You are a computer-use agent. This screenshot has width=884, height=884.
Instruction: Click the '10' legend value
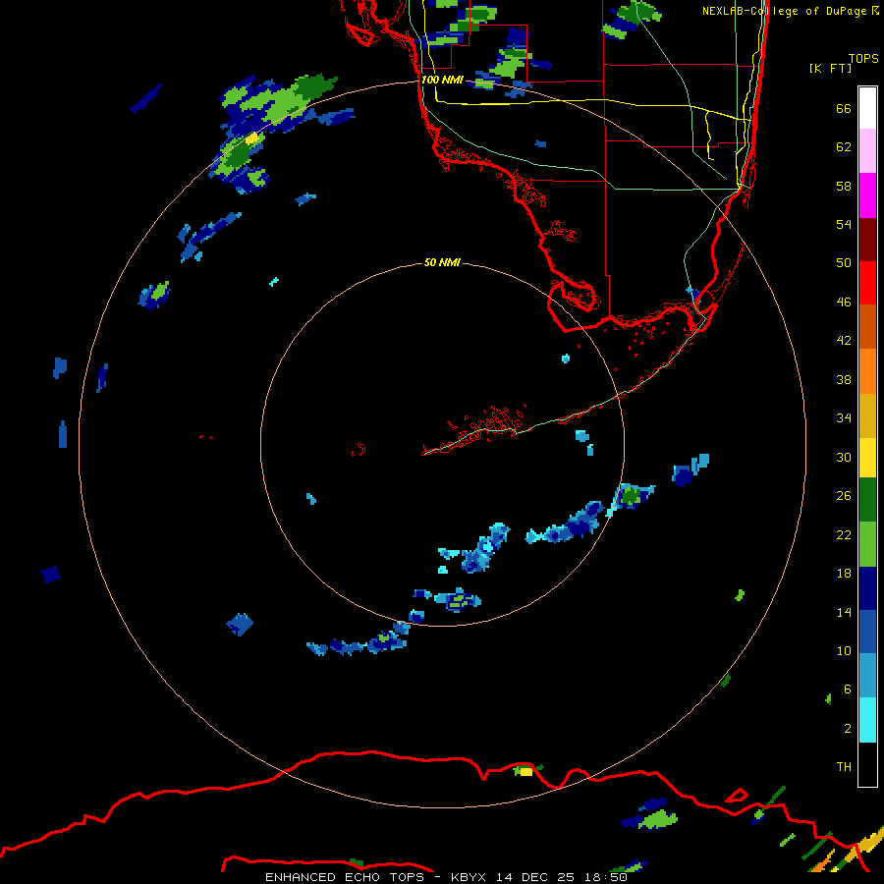click(x=844, y=651)
